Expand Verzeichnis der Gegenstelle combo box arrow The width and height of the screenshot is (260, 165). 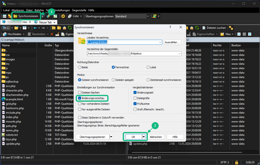coord(180,54)
